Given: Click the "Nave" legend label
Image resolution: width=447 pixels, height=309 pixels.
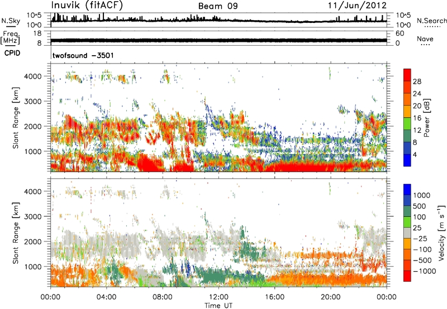Looking at the screenshot, I should (x=425, y=38).
